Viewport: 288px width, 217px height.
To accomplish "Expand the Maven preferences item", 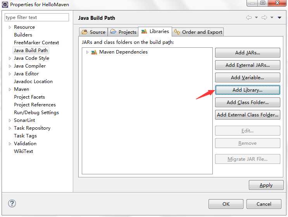I will [x=10, y=89].
